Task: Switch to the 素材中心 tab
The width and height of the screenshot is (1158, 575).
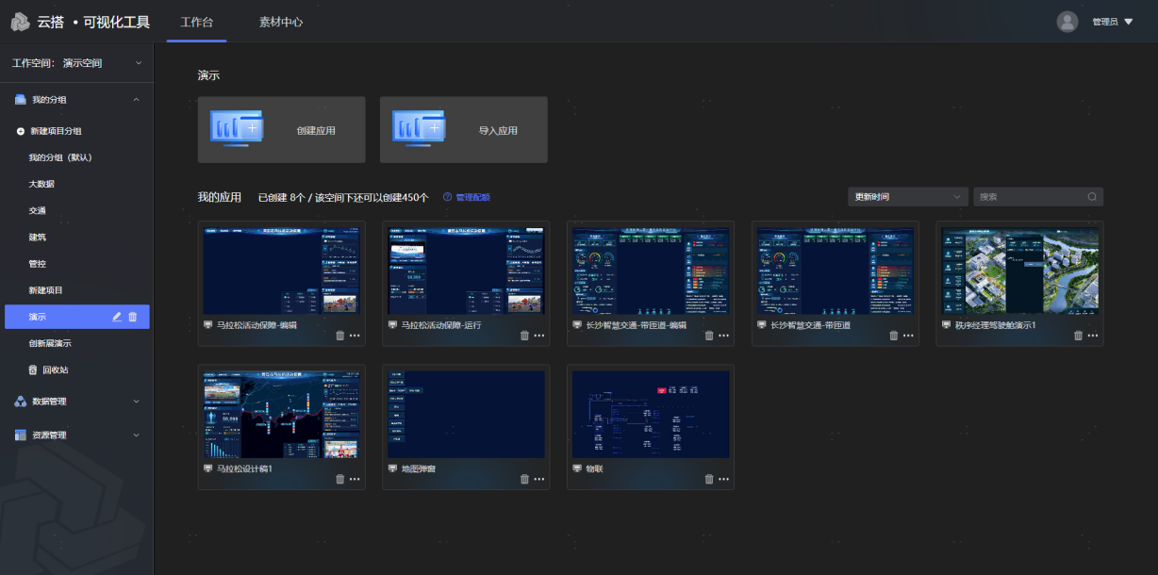Action: [x=281, y=22]
